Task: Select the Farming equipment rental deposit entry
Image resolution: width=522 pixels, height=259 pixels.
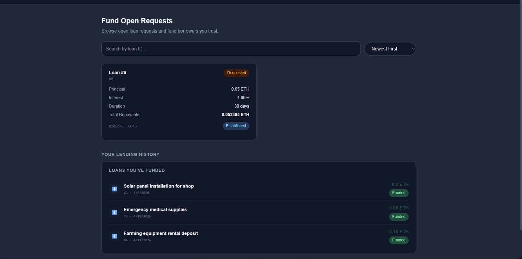Action: 161,233
